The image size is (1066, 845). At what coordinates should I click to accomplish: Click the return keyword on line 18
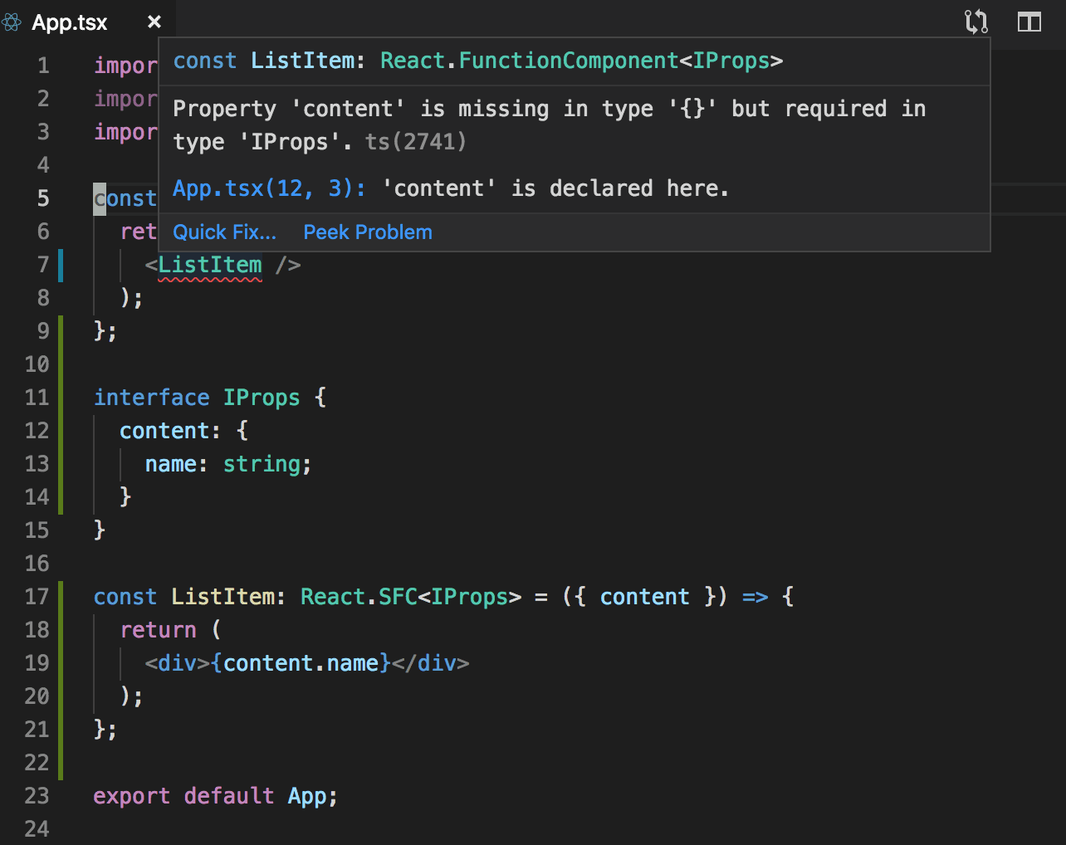[x=158, y=630]
